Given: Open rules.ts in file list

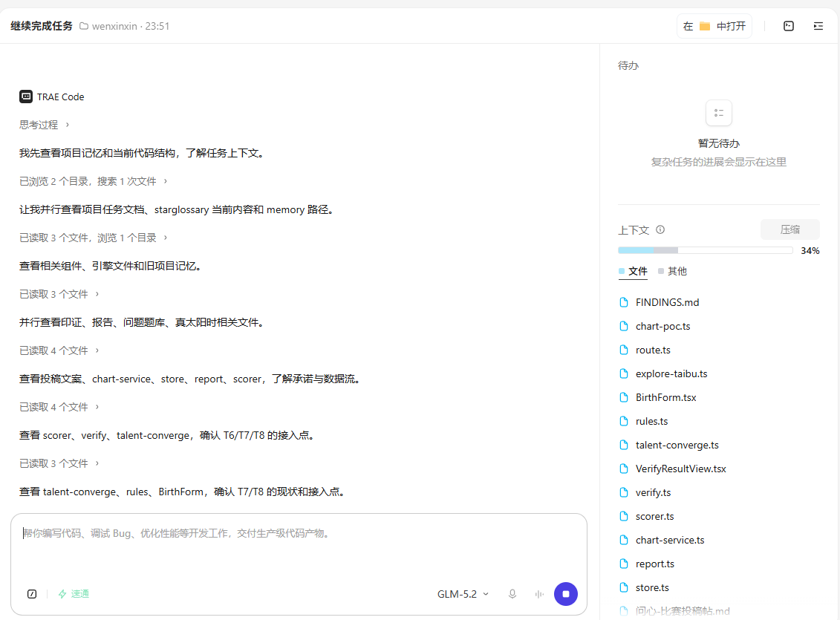Looking at the screenshot, I should [x=651, y=421].
